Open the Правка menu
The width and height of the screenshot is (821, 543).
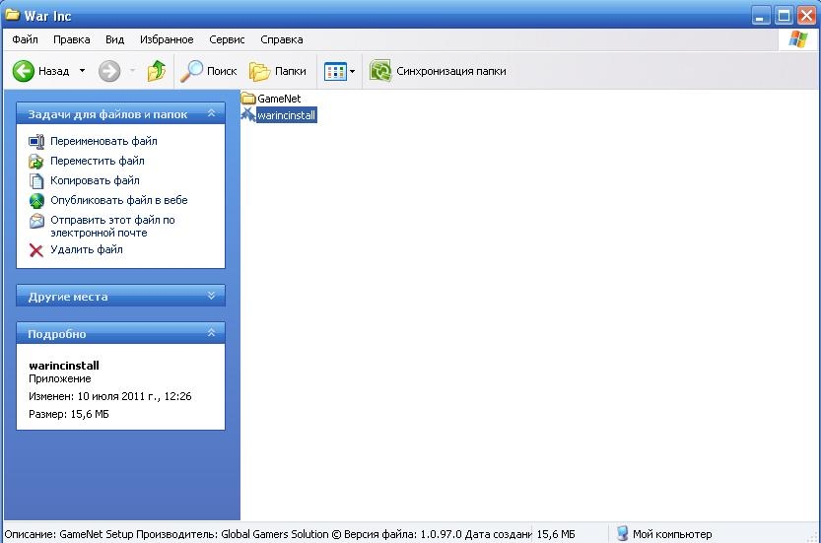pyautogui.click(x=72, y=39)
